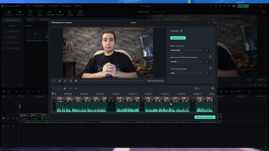Reset the softening buffer setting

click(210, 68)
